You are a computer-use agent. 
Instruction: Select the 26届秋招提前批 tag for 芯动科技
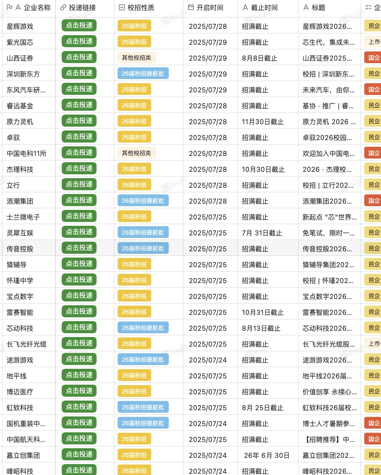[143, 328]
